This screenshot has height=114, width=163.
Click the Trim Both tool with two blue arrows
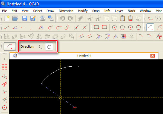(x=107, y=36)
